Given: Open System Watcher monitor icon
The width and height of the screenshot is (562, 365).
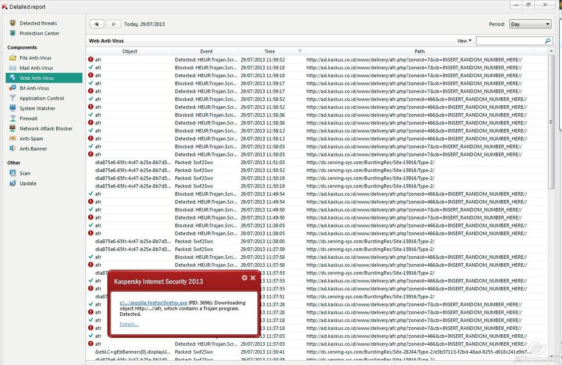Looking at the screenshot, I should click(x=13, y=108).
